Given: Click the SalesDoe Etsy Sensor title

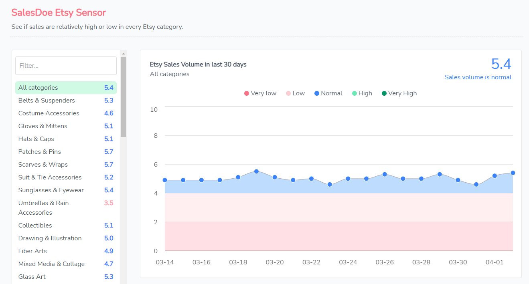Looking at the screenshot, I should (59, 12).
